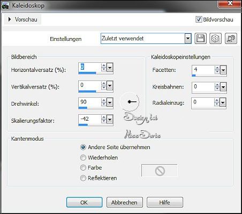The image size is (242, 214).
Task: Decrease Vertikalversatz with the down spinner arrow
Action: point(103,88)
